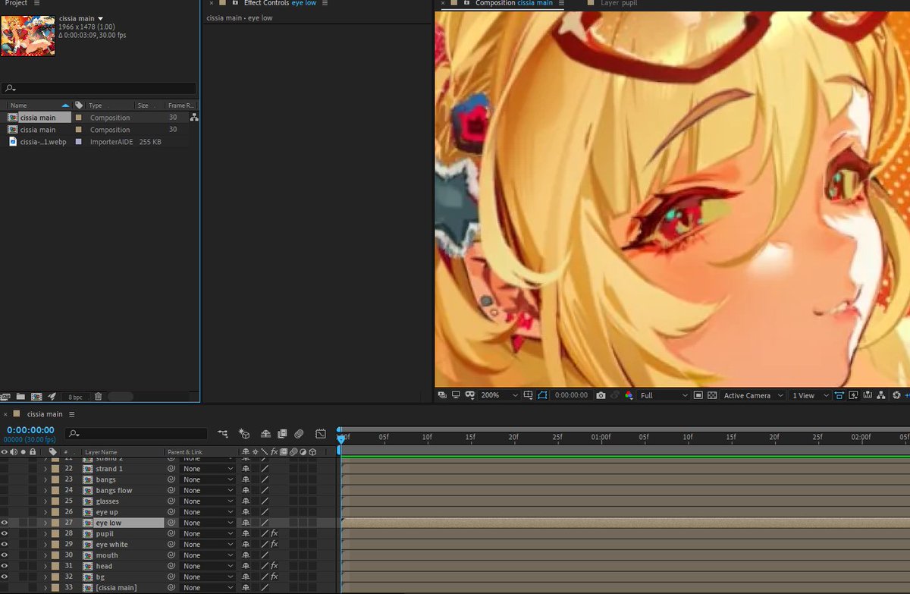Select the Effect Controls eye low tab
The width and height of the screenshot is (910, 594).
[280, 3]
